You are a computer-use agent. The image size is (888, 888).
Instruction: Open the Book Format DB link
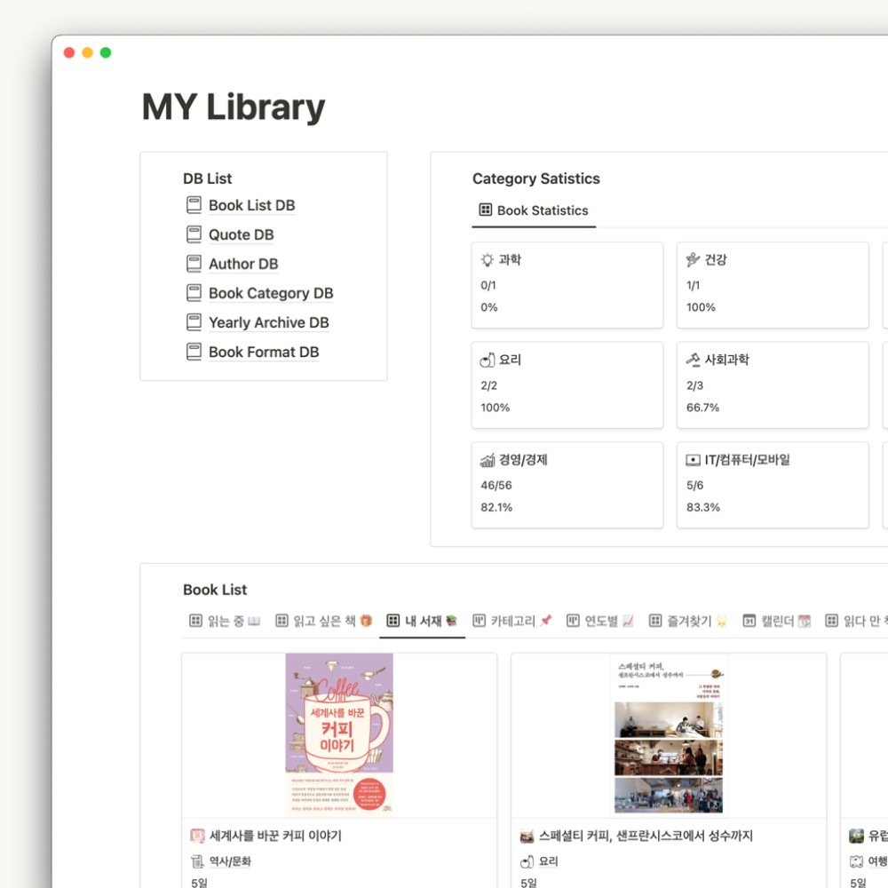(x=264, y=353)
